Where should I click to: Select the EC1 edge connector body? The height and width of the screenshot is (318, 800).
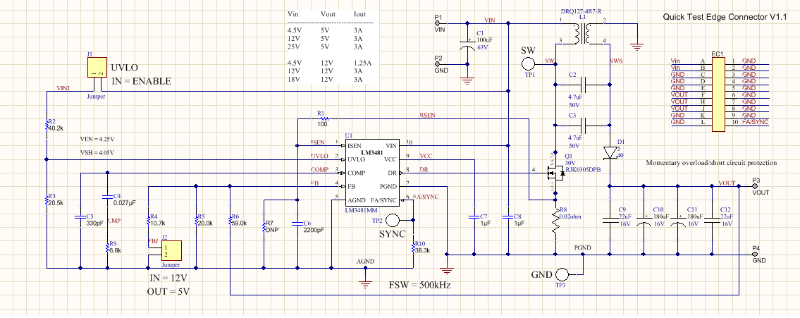718,94
